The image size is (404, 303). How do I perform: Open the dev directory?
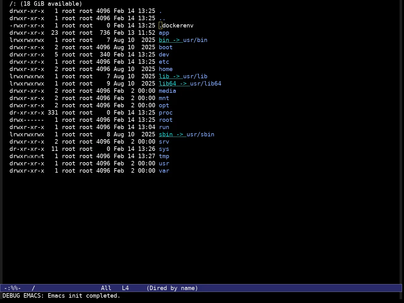click(x=164, y=55)
